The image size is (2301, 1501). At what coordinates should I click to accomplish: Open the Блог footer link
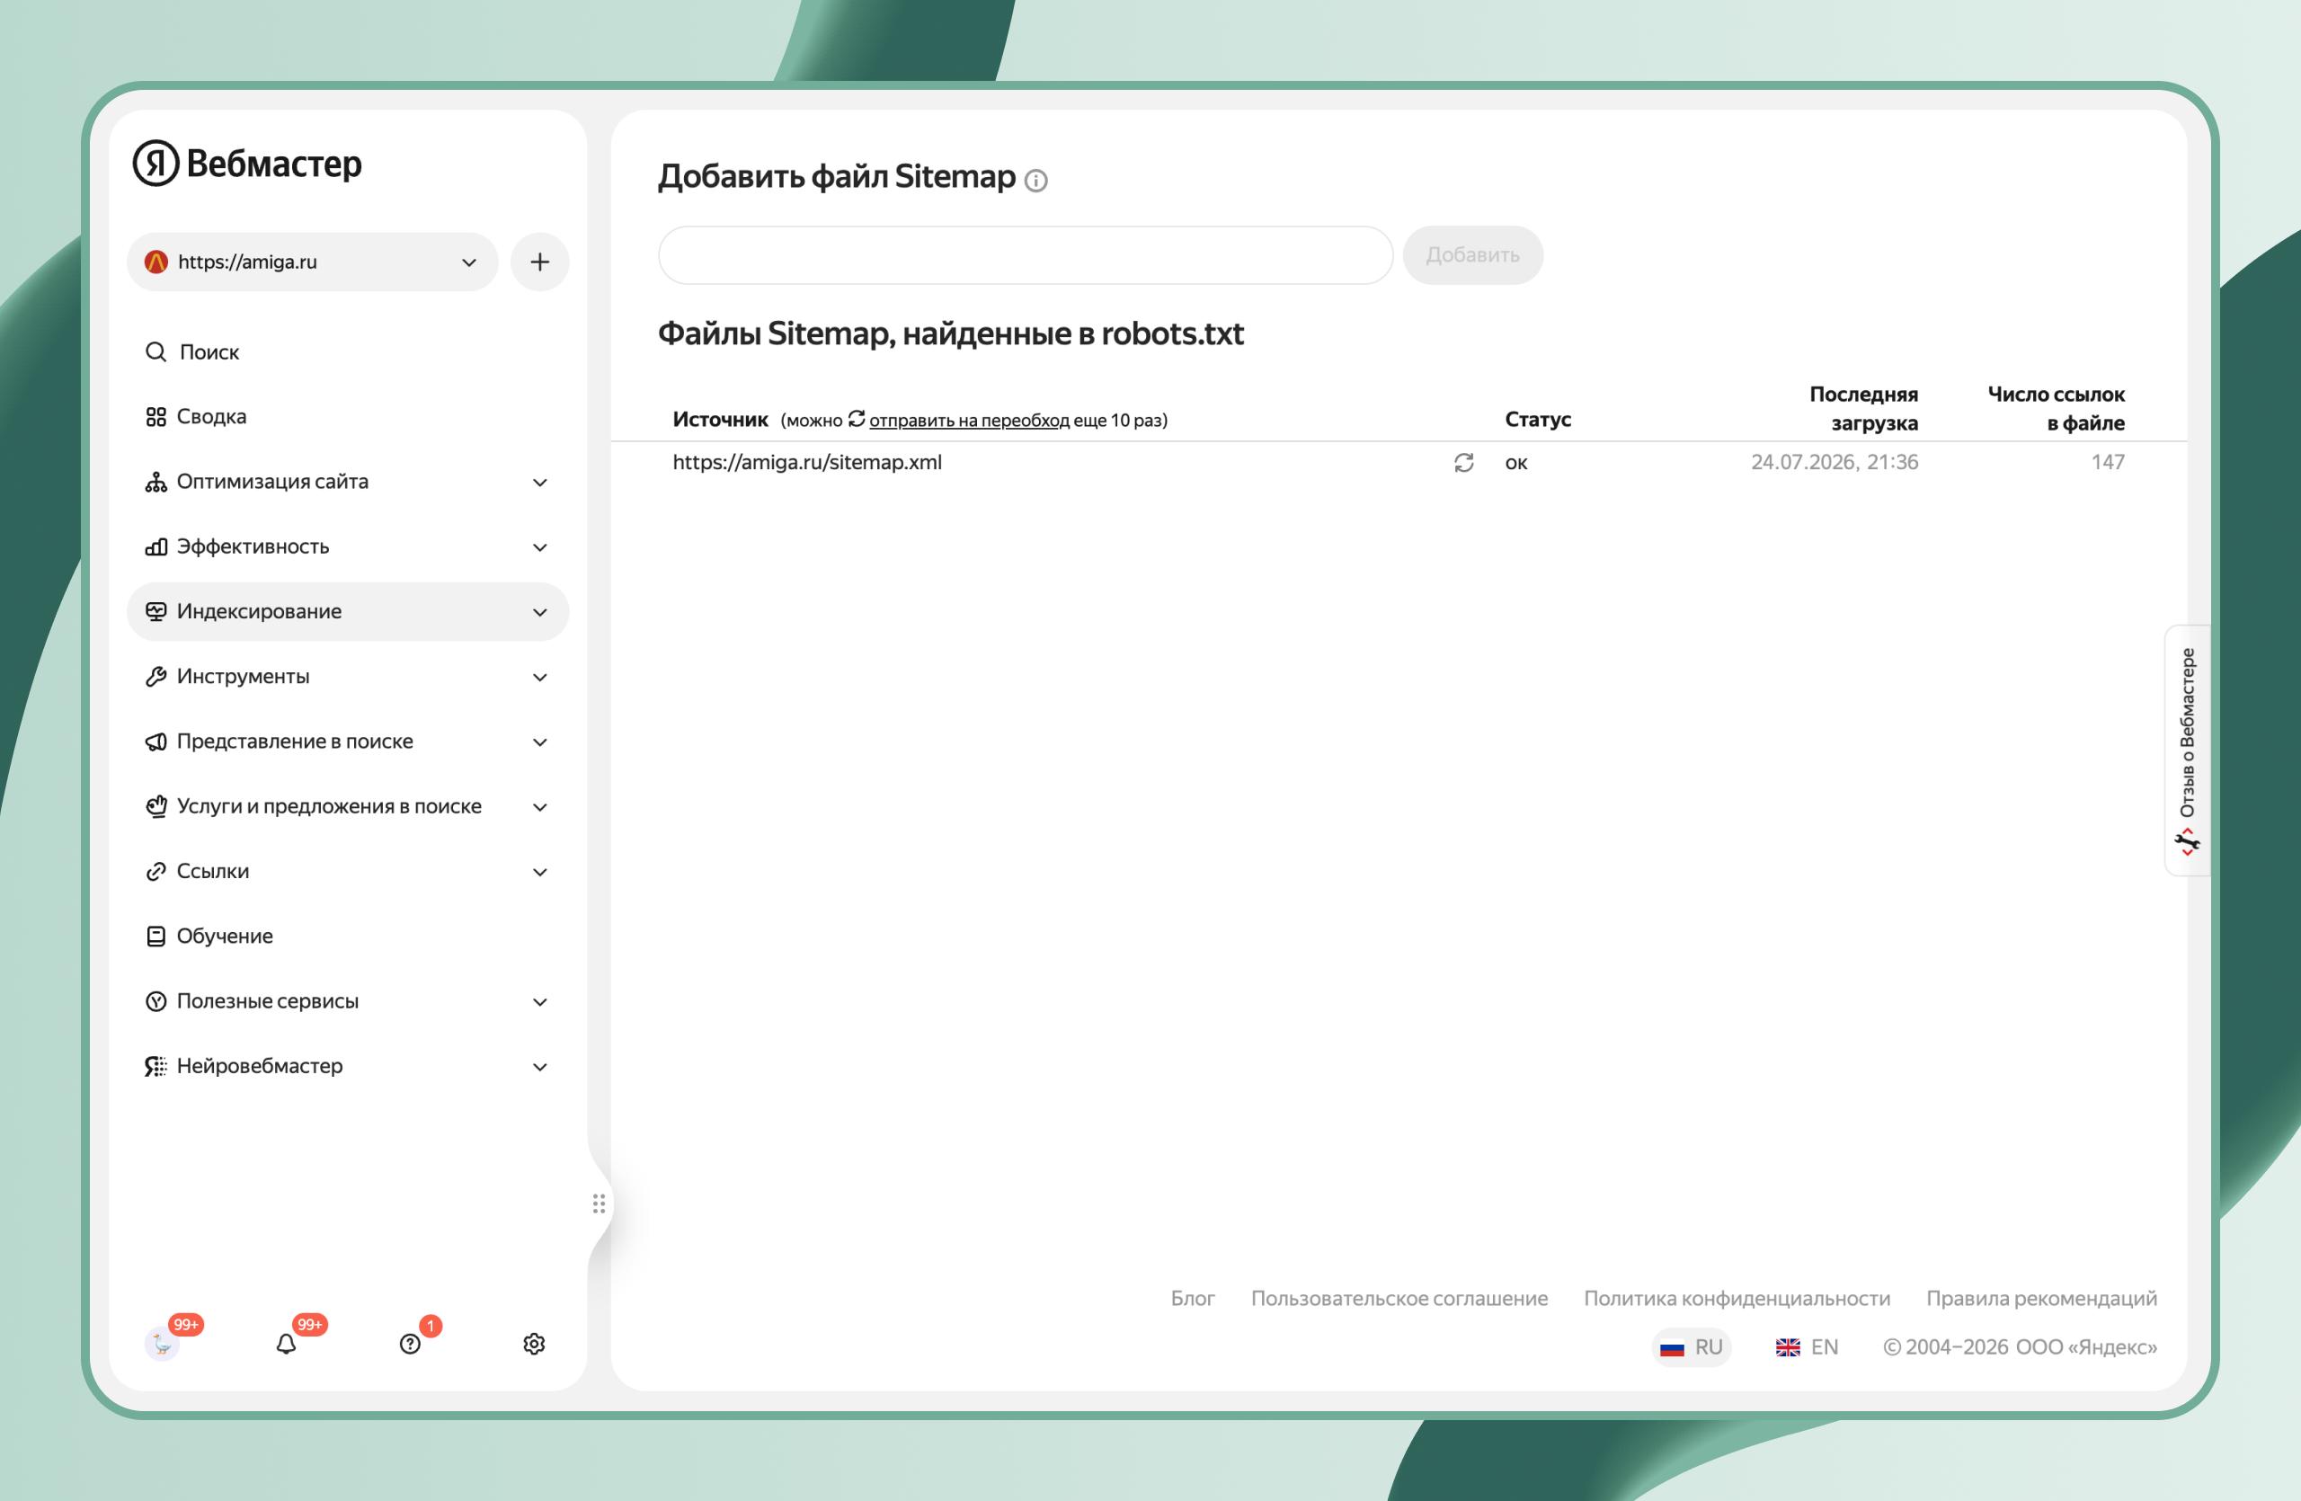point(1192,1298)
